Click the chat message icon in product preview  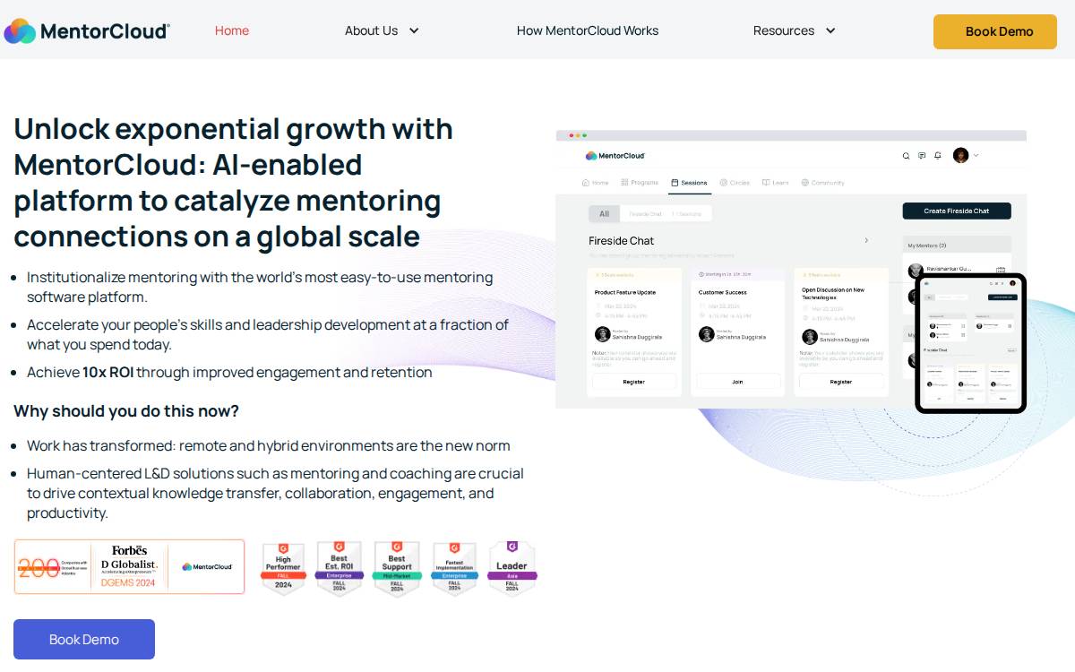[x=922, y=156]
